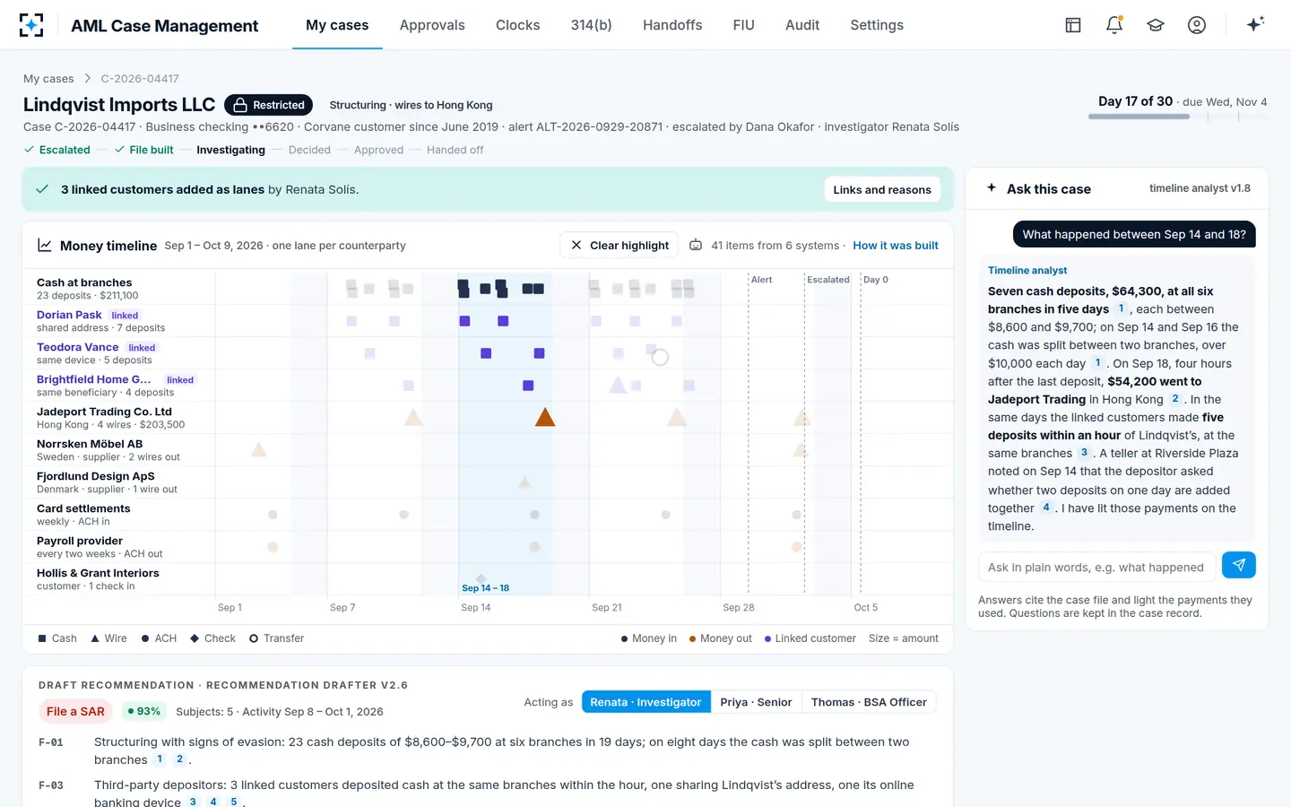Image resolution: width=1291 pixels, height=807 pixels.
Task: Open Teodora Vance linked customer
Action: click(77, 347)
